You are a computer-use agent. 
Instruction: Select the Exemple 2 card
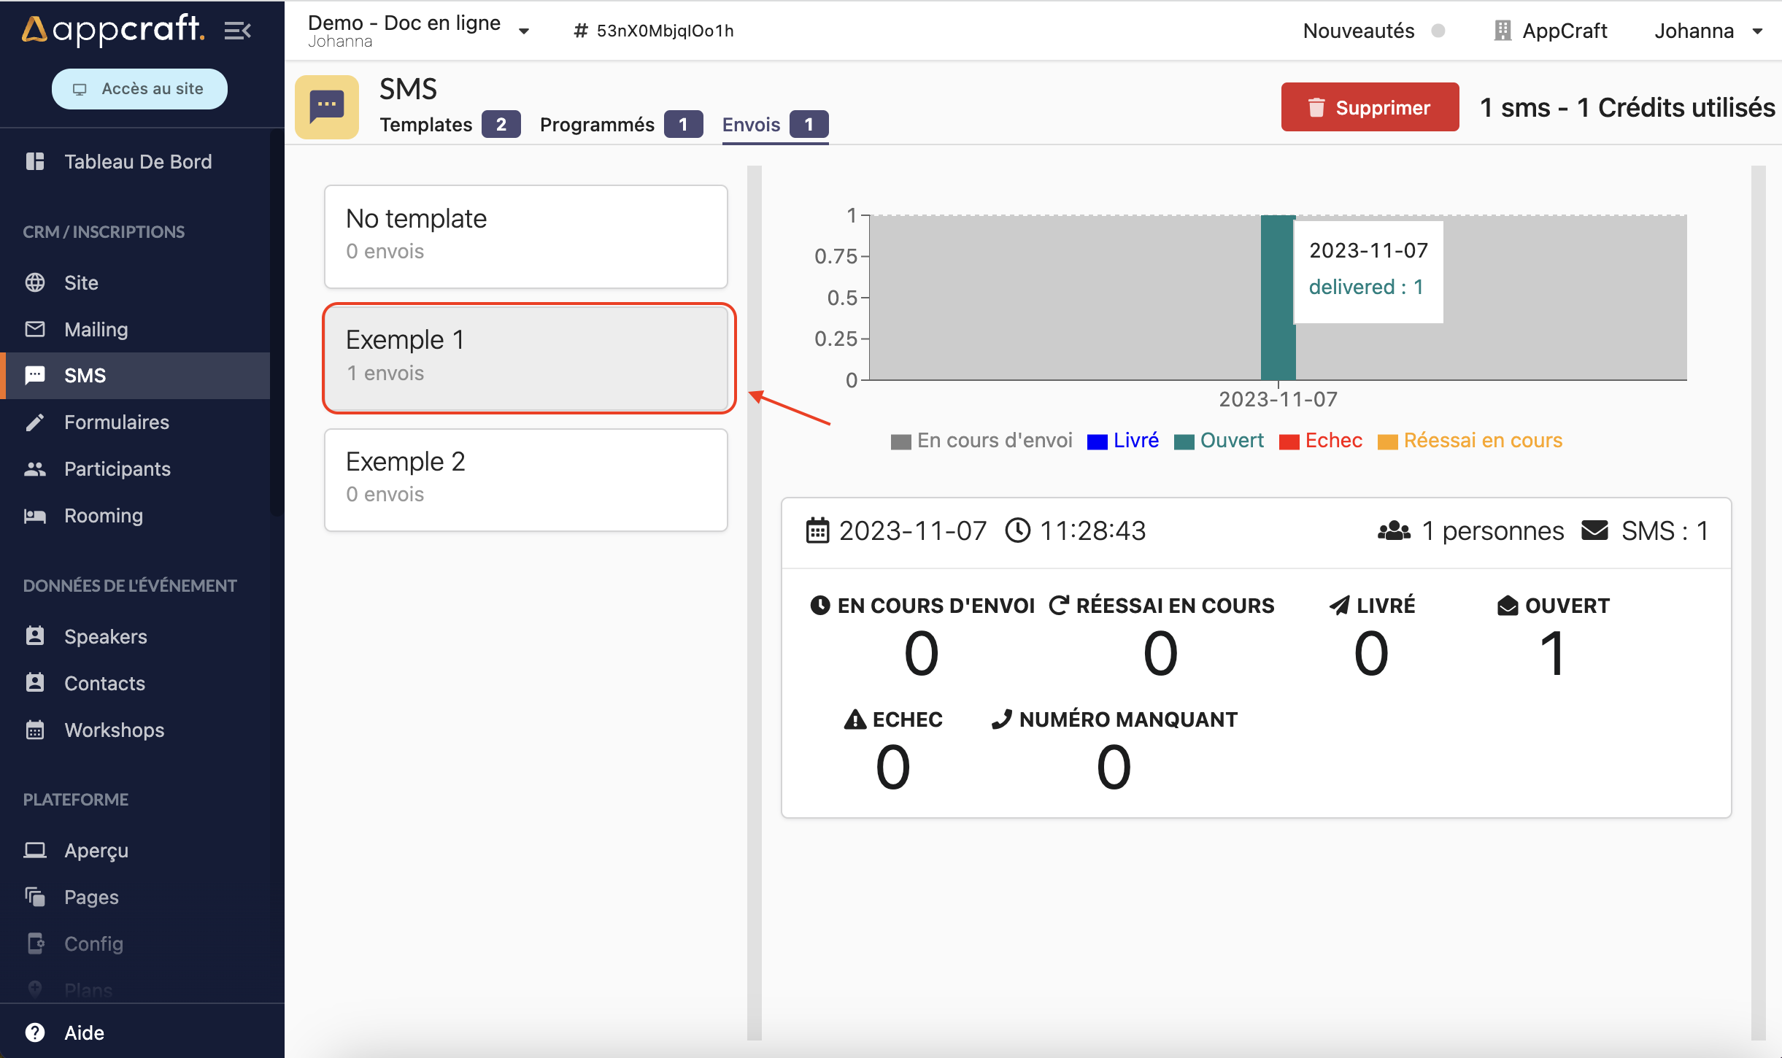[x=526, y=479]
